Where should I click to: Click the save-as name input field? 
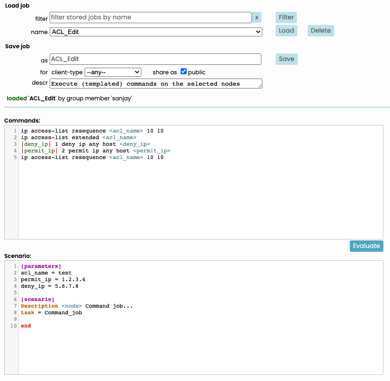pyautogui.click(x=155, y=59)
